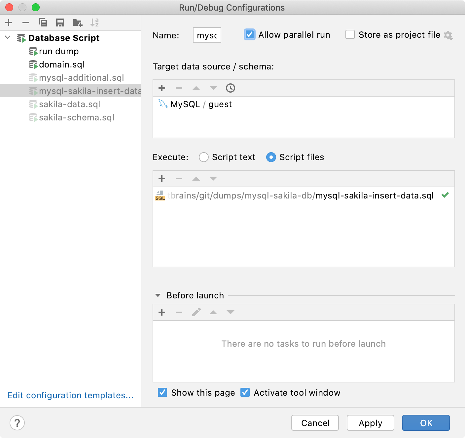This screenshot has width=465, height=438.
Task: Add a before launch task
Action: (x=162, y=312)
